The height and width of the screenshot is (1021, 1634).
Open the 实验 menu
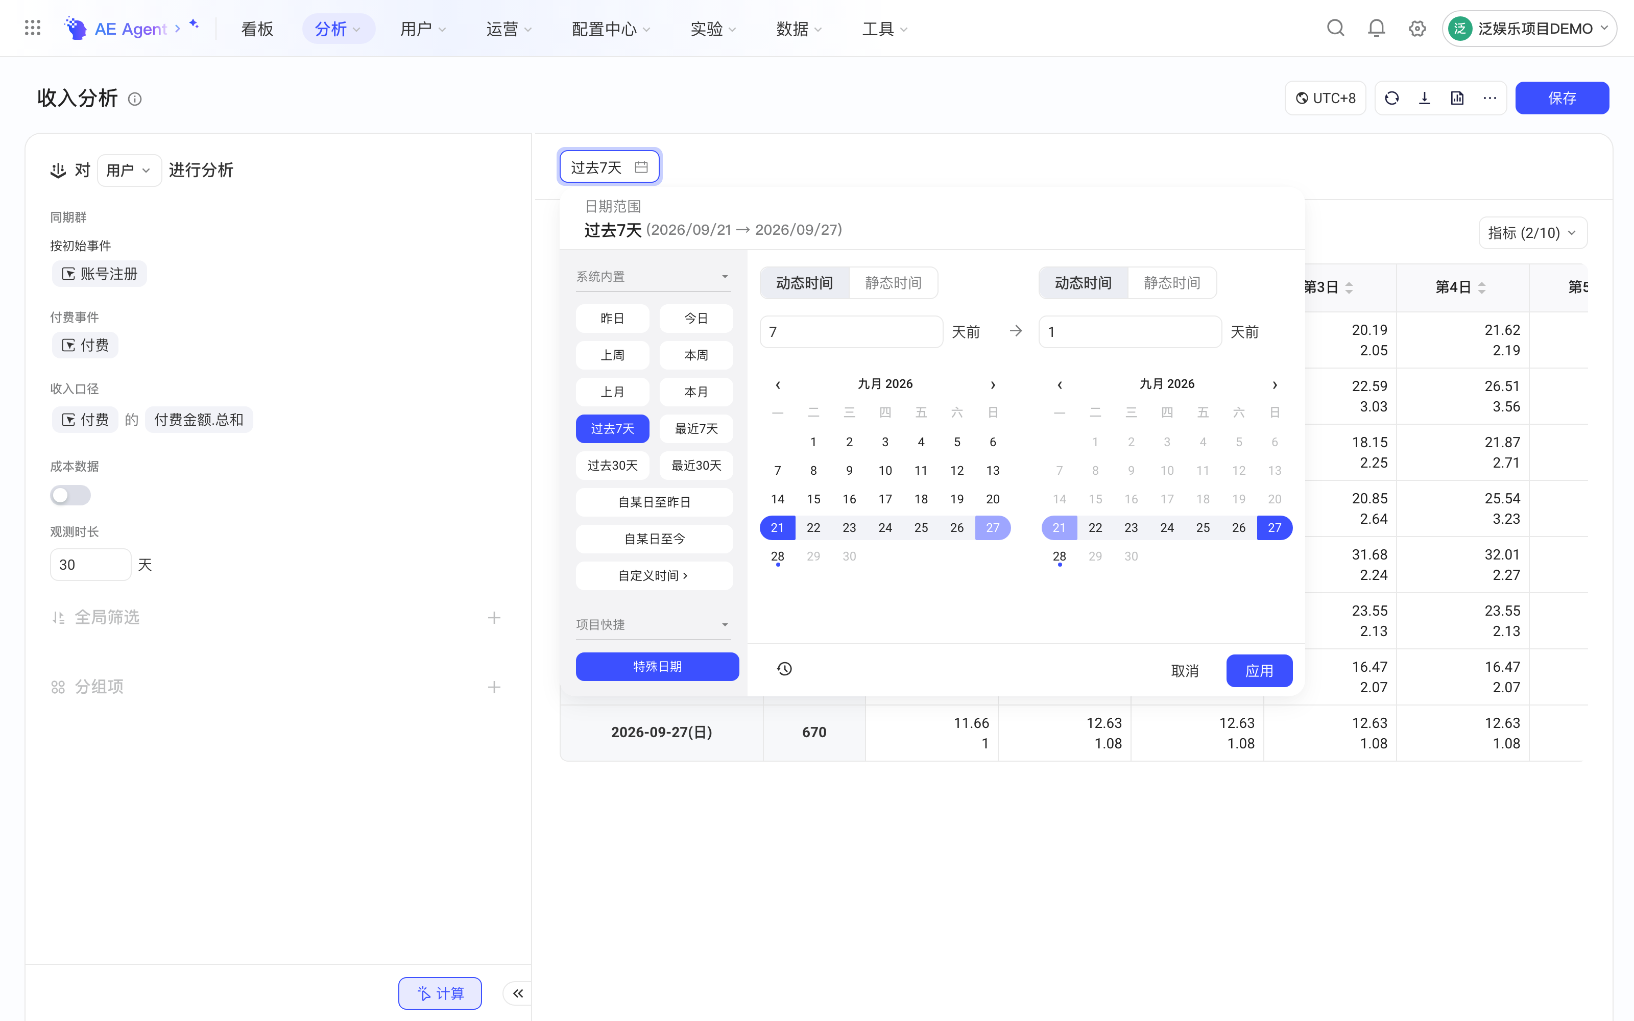[713, 29]
